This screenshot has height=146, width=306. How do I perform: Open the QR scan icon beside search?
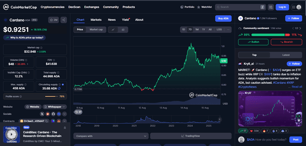point(271,7)
